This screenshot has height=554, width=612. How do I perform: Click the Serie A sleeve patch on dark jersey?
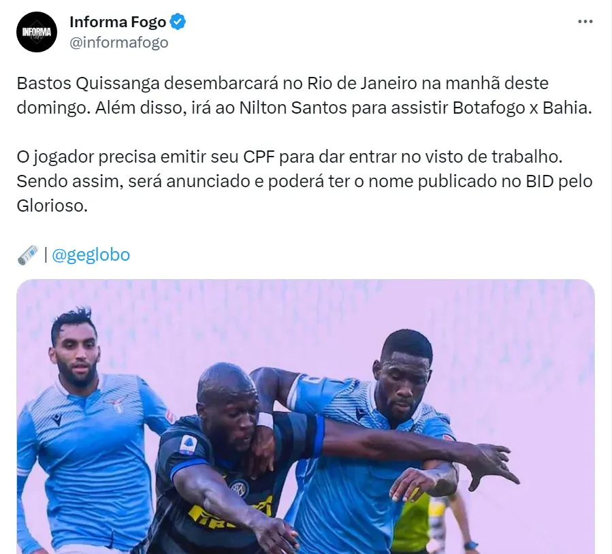coord(188,444)
